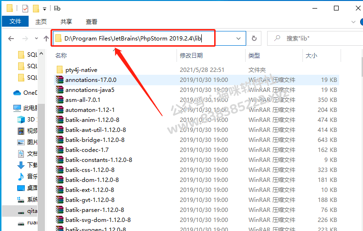Open the pictures (图片) folder in navigation pane
363x231 pixels.
point(27,142)
